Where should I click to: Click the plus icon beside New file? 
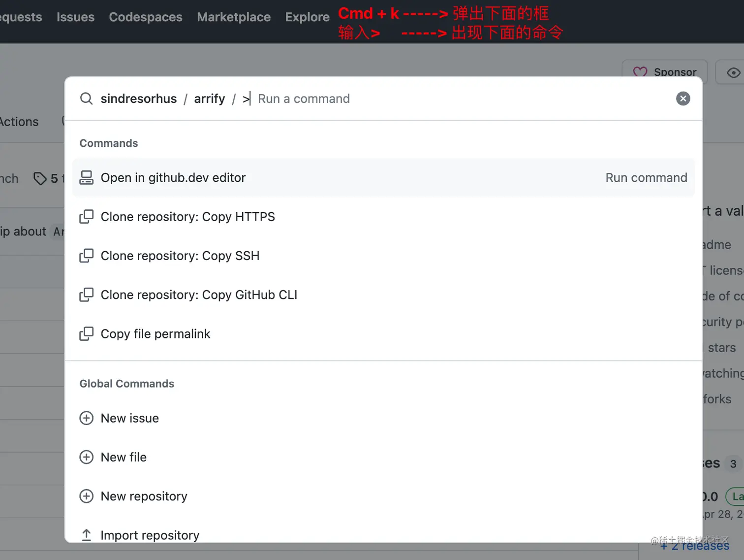point(86,457)
